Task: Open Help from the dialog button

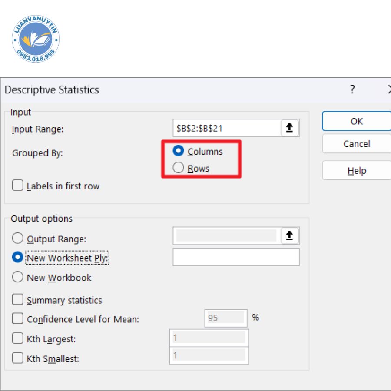Action: click(x=356, y=171)
